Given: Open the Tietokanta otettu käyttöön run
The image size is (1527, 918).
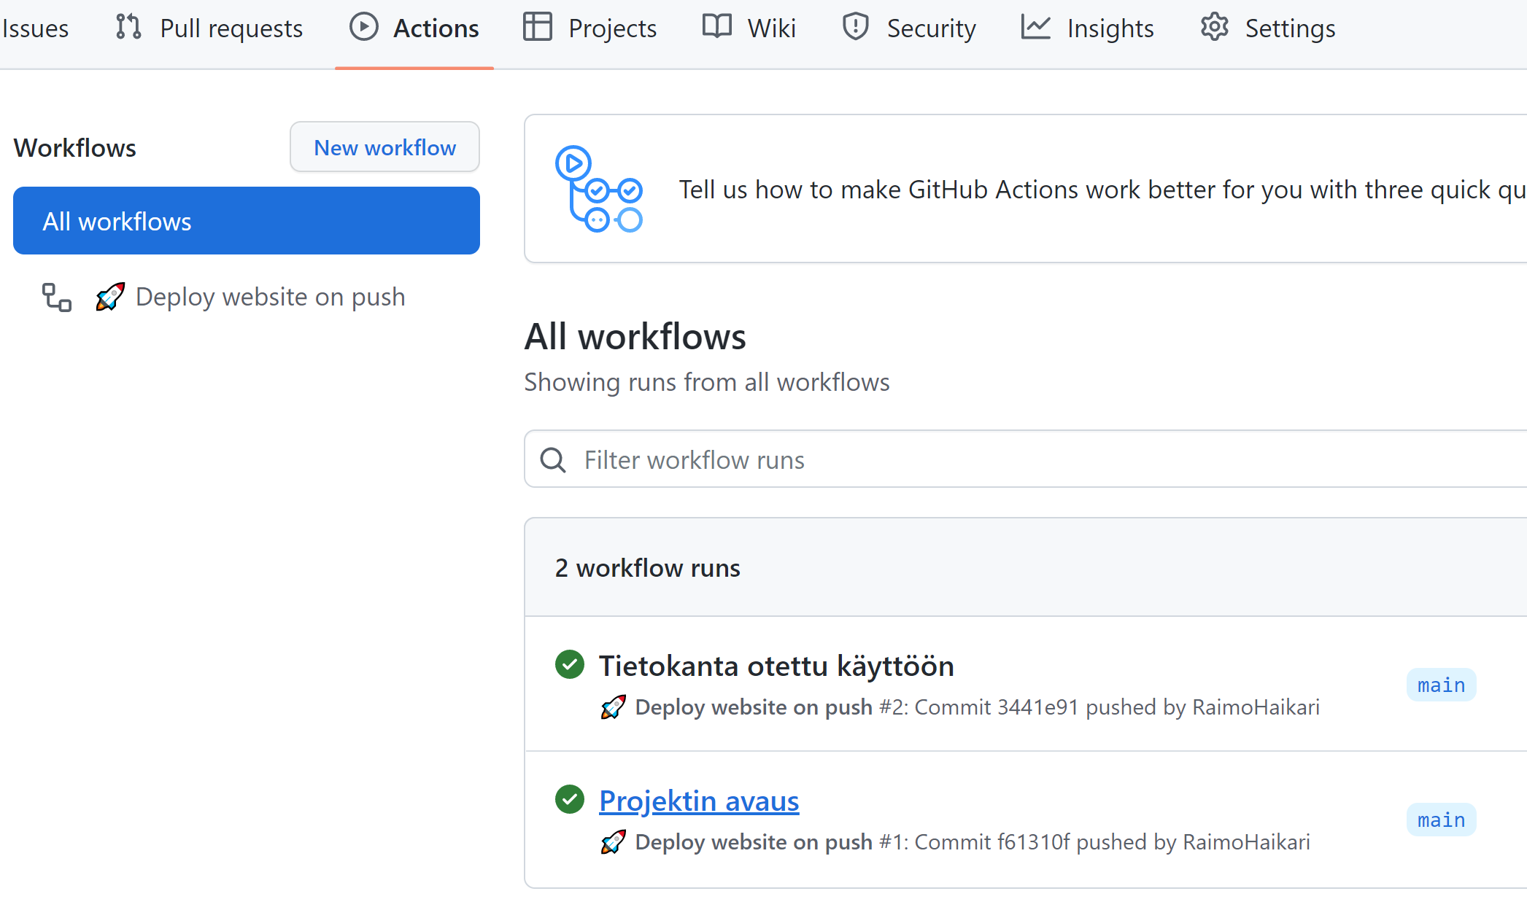Looking at the screenshot, I should [776, 666].
